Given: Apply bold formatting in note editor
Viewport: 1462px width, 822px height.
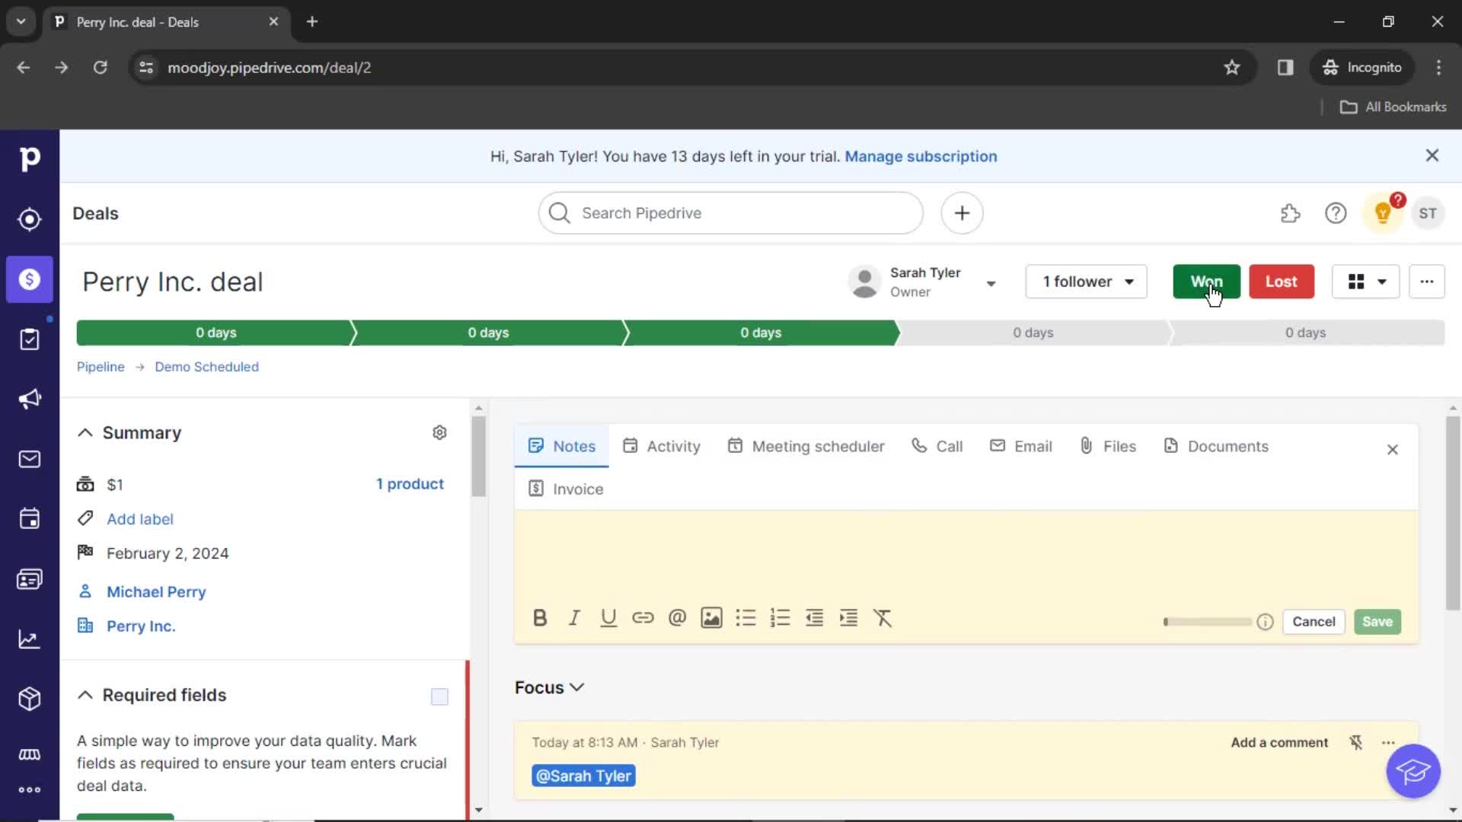Looking at the screenshot, I should (x=540, y=618).
